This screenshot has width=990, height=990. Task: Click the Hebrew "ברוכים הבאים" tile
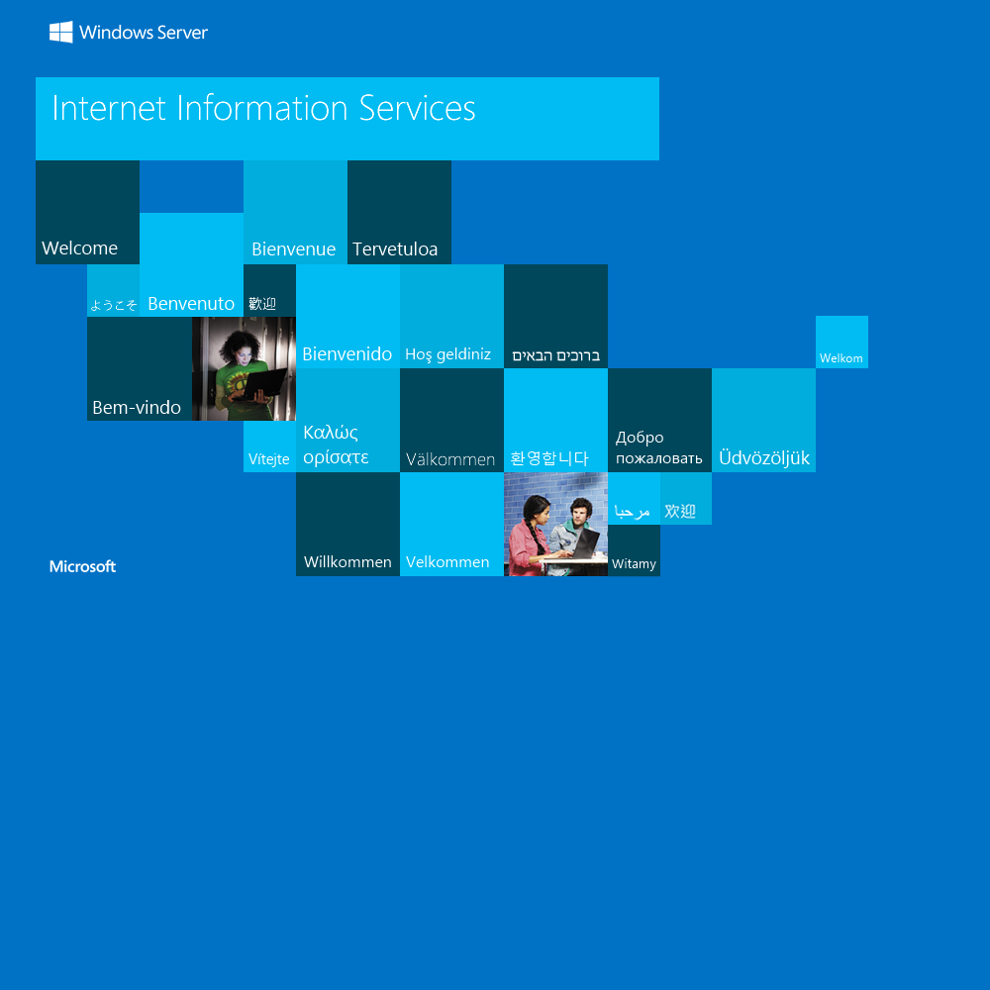(x=555, y=317)
